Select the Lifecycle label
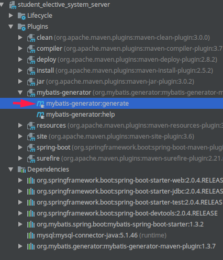Image resolution: width=223 pixels, height=260 pixels. point(40,16)
